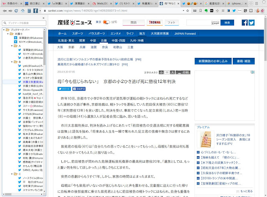The image size is (267, 197).
Task: Click the site search input field
Action: click(203, 22)
